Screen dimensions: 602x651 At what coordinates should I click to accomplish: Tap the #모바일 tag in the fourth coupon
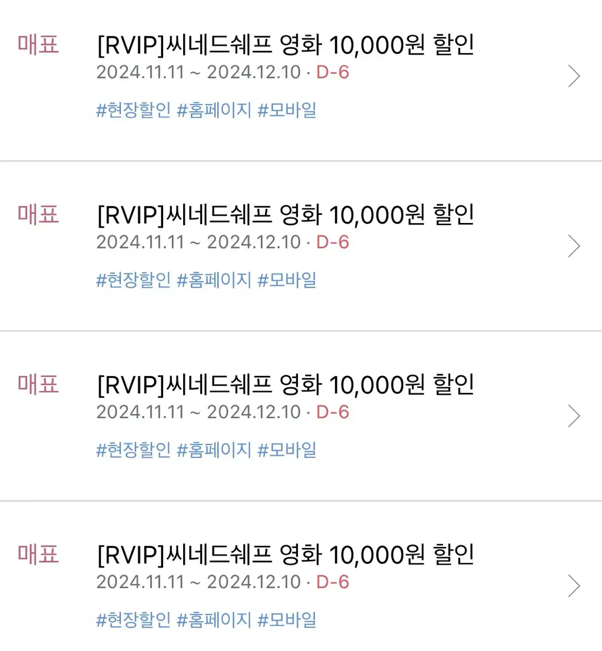pyautogui.click(x=287, y=620)
